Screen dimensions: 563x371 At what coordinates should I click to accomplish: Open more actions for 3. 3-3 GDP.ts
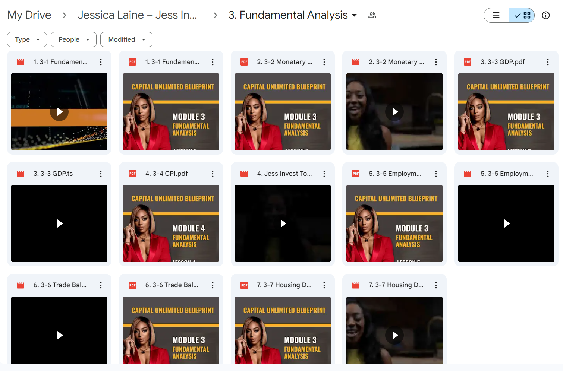coord(101,174)
